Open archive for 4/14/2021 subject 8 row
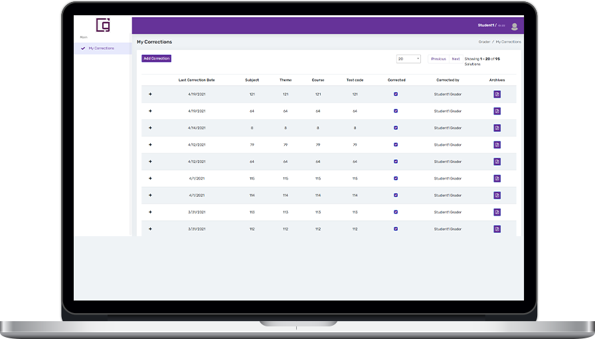The image size is (595, 339). tap(497, 128)
